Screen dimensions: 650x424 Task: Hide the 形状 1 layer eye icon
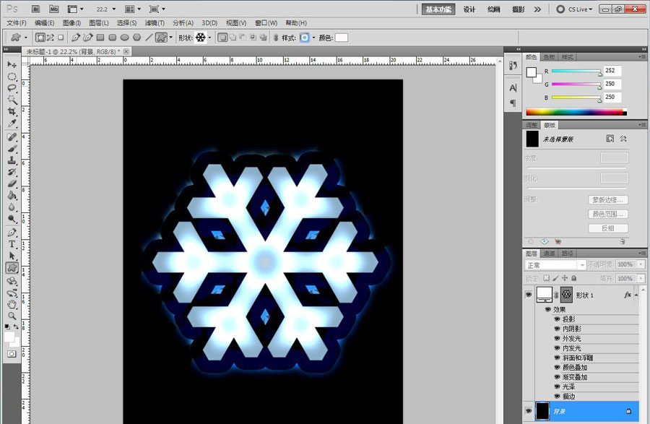coord(529,294)
